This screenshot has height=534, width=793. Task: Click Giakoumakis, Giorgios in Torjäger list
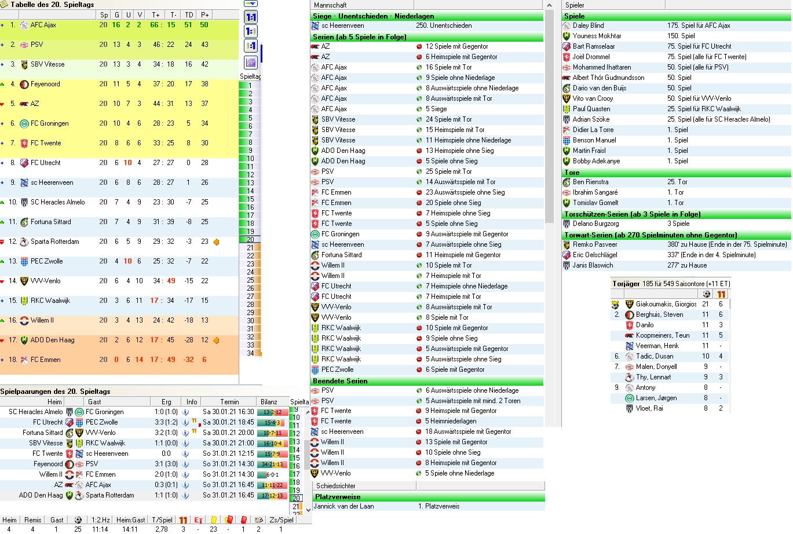coord(666,304)
